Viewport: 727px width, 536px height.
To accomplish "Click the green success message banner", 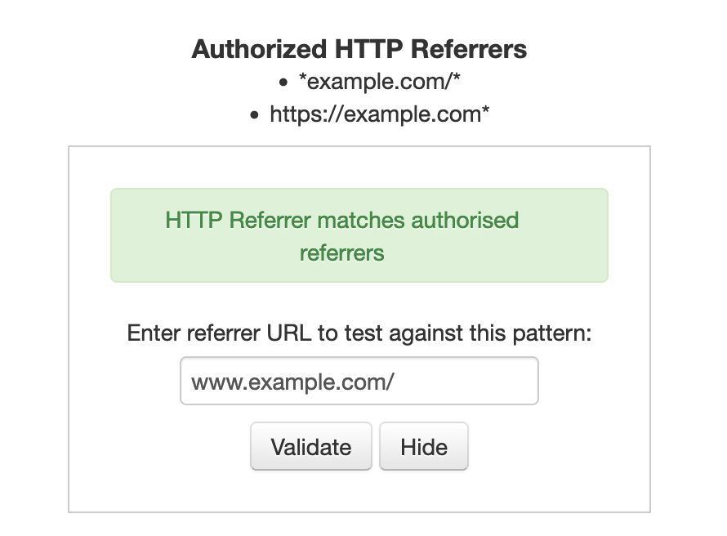I will pos(359,234).
